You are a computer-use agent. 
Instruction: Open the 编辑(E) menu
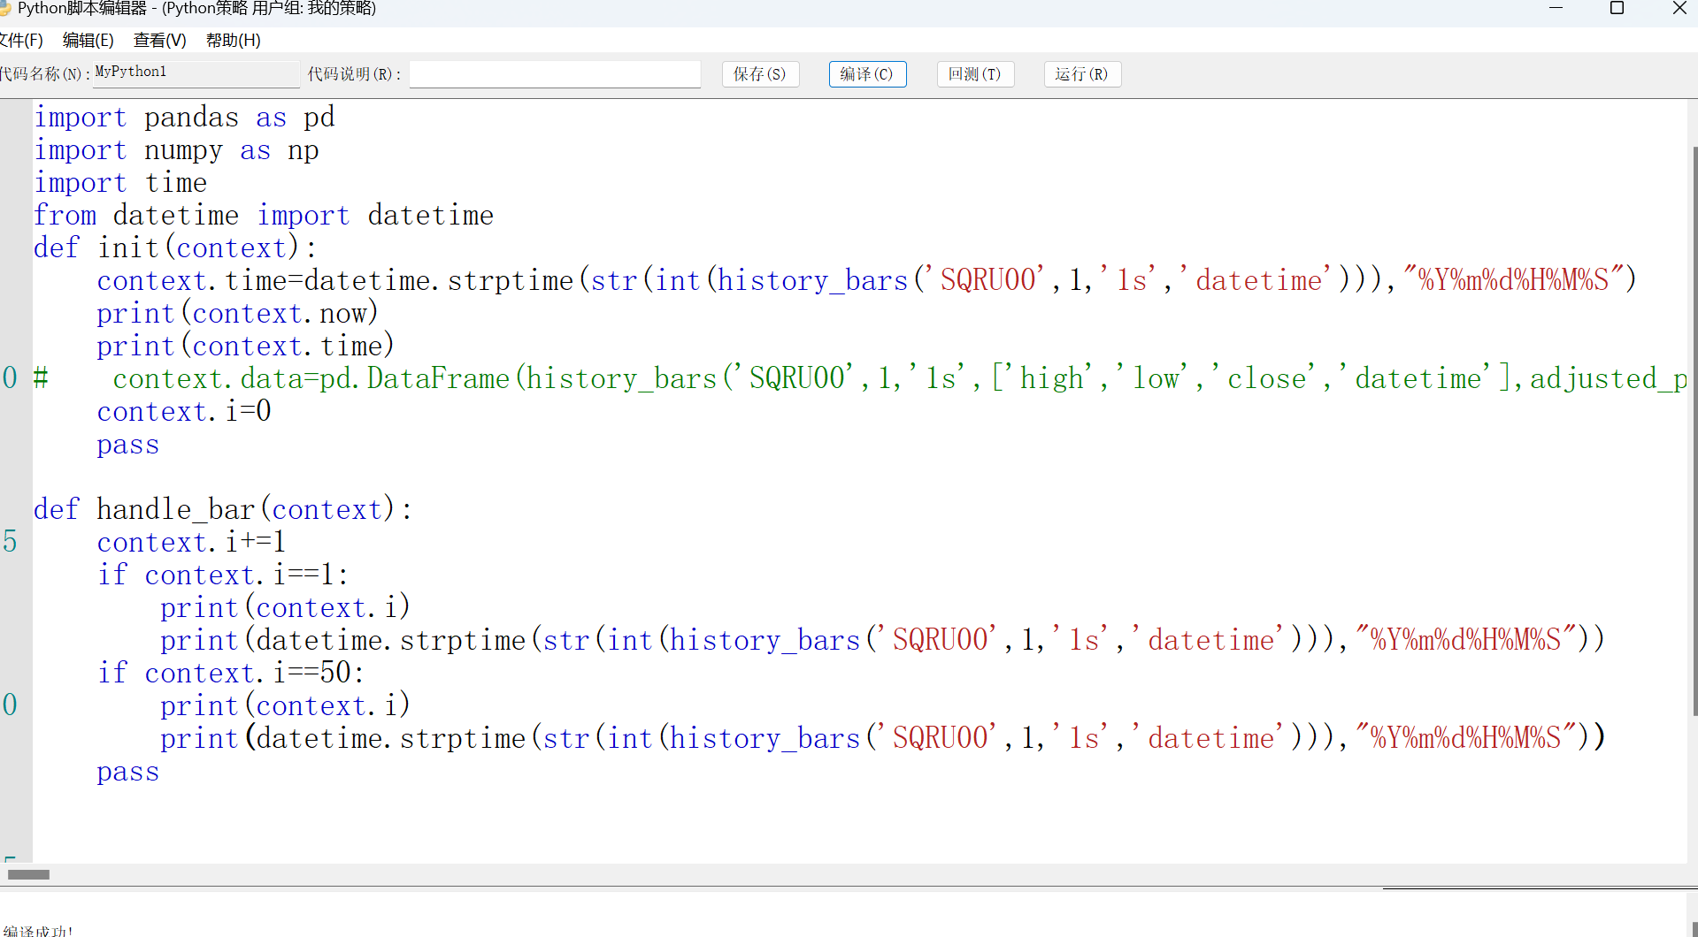pyautogui.click(x=88, y=40)
